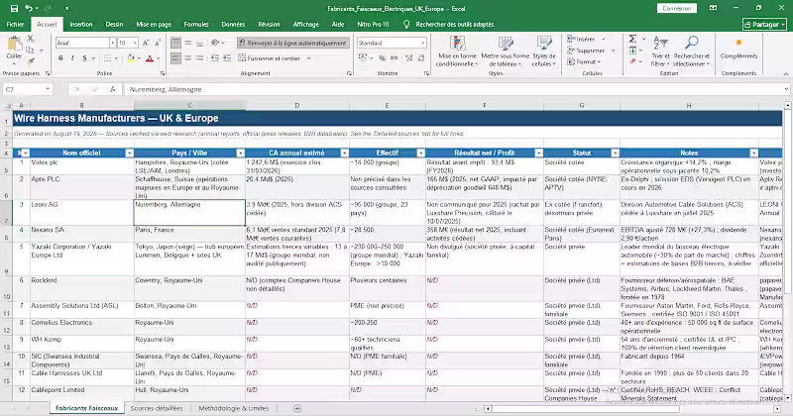Click the Format Painter brush icon
This screenshot has height=416, width=793.
pos(31,61)
